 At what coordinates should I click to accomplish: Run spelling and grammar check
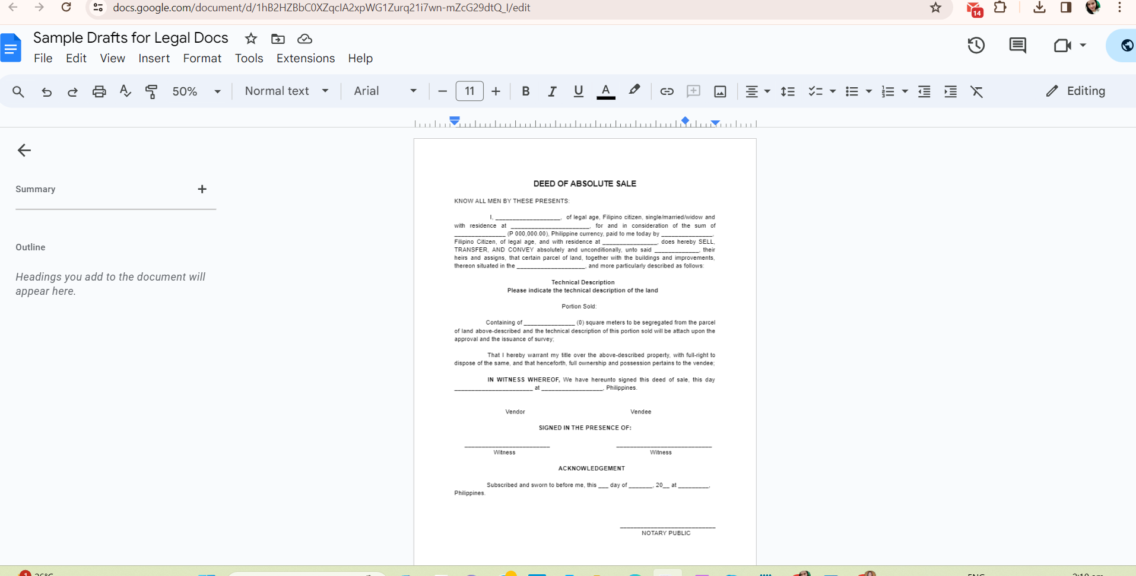(125, 91)
